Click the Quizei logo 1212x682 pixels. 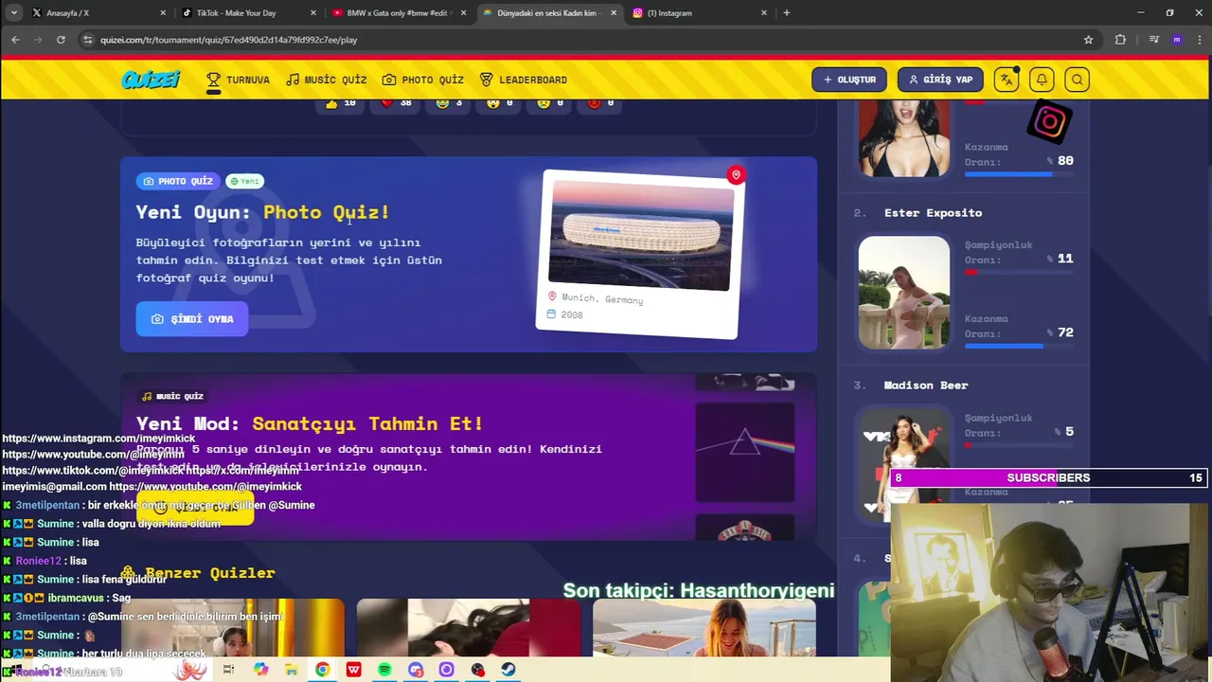(x=151, y=80)
